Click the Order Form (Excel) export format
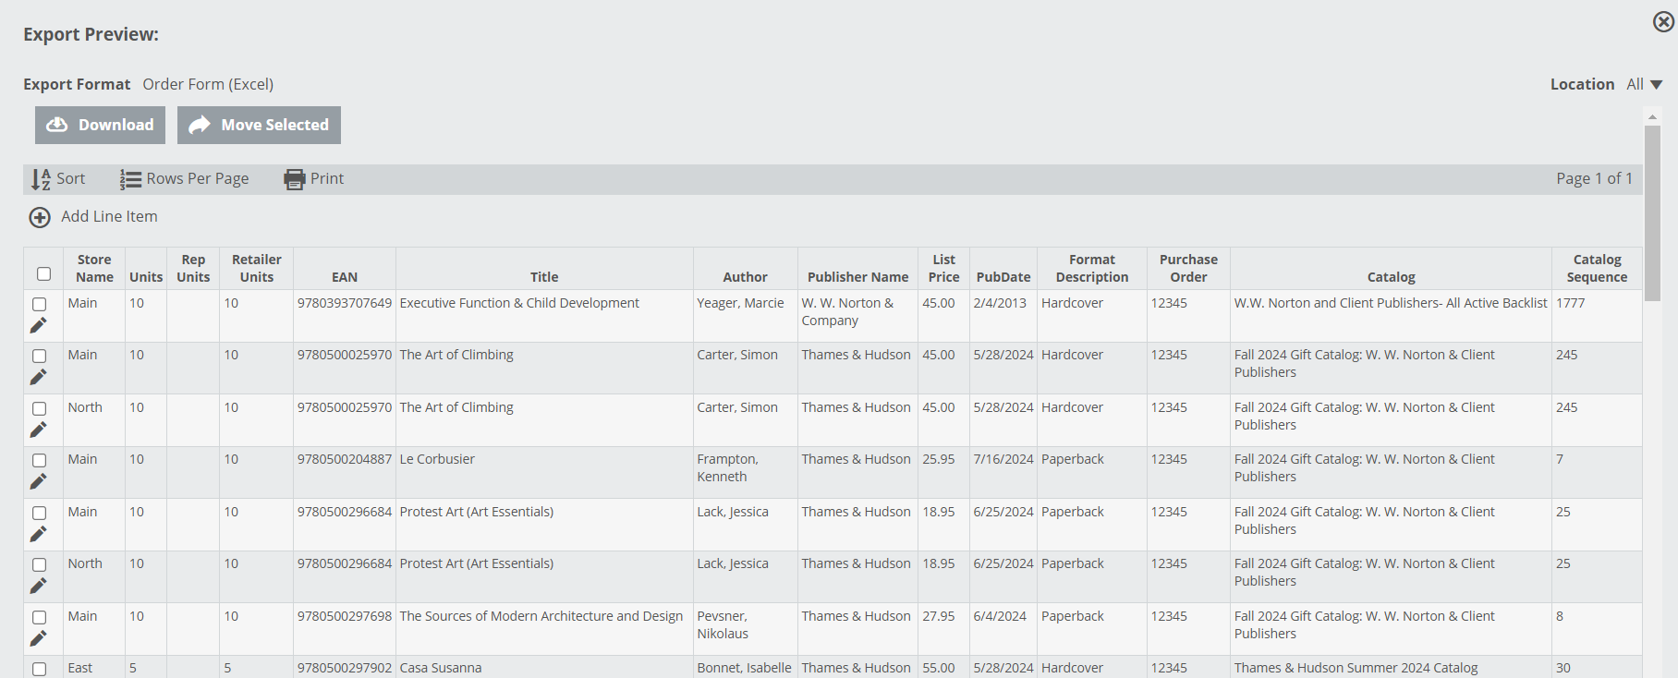This screenshot has height=678, width=1678. [x=208, y=84]
